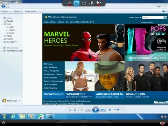Collapse the Music tree node arrow
168x126 pixels.
pyautogui.click(x=2, y=24)
